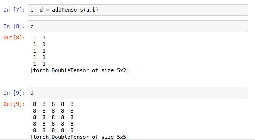
Task: Click empty area right of cell d
Action: (140, 93)
